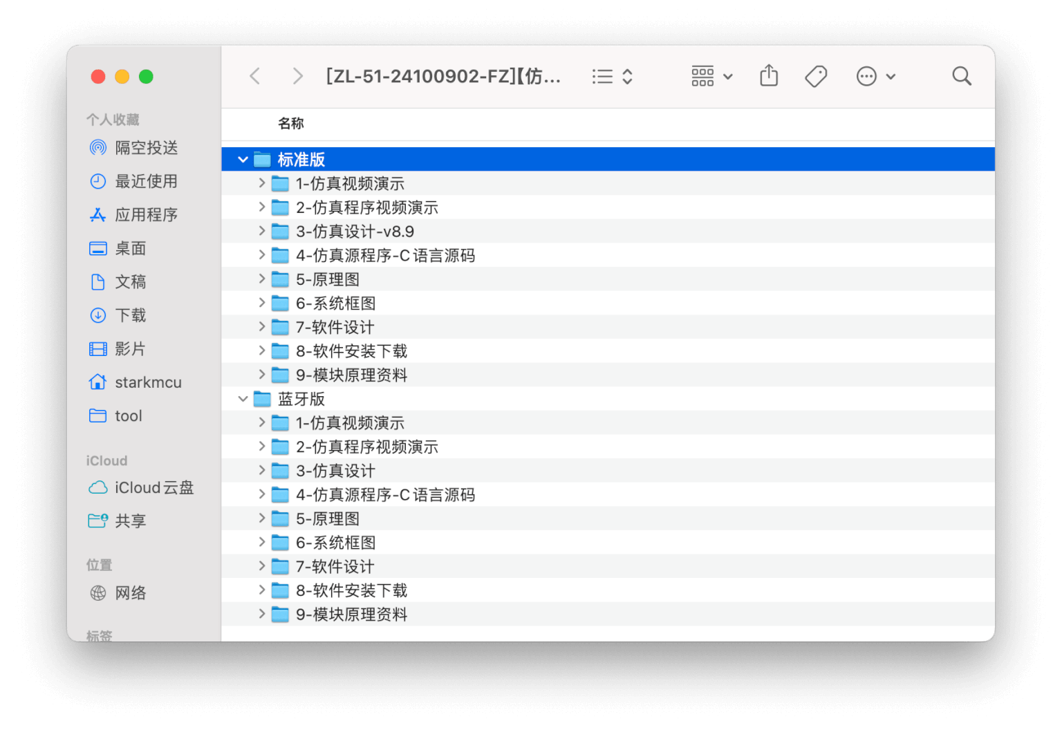Image resolution: width=1062 pixels, height=730 pixels.
Task: Open 桌面 in the sidebar
Action: (118, 248)
